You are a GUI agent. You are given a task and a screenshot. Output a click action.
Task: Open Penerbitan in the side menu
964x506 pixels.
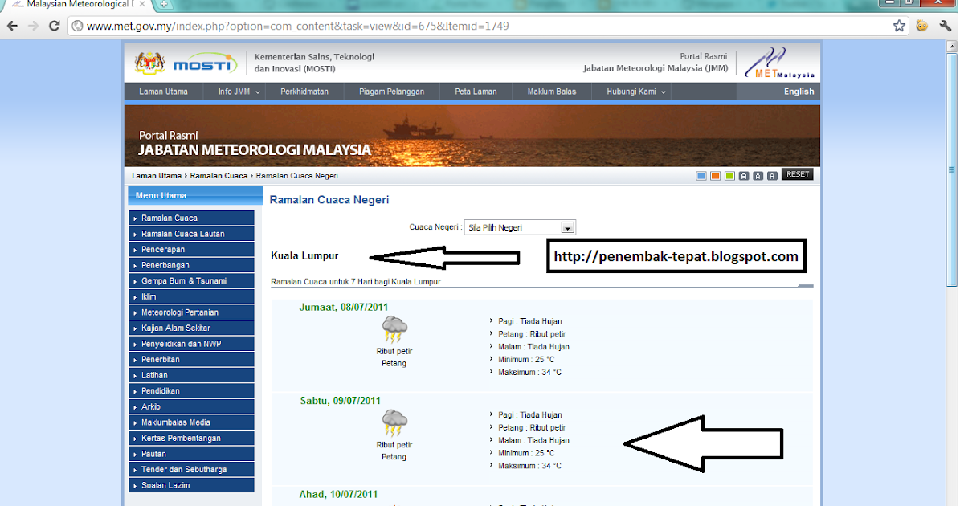point(191,359)
